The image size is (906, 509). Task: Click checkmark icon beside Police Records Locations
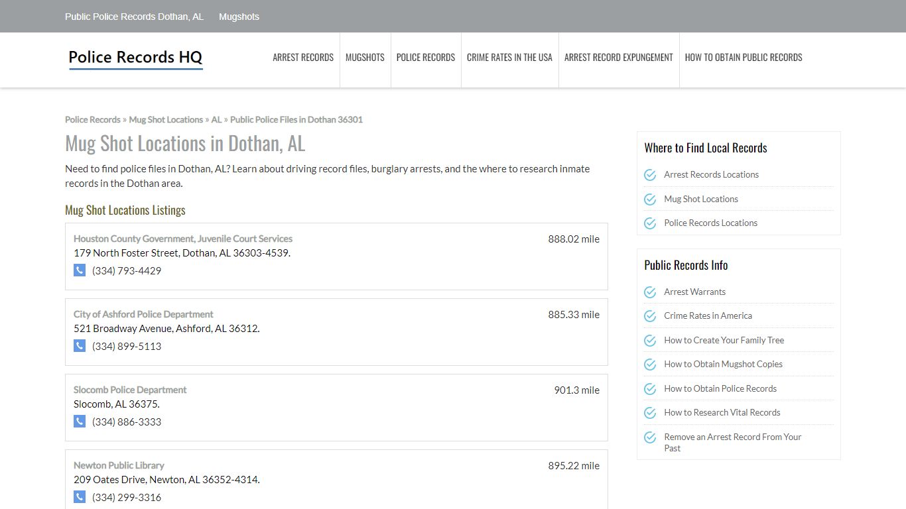pyautogui.click(x=650, y=223)
